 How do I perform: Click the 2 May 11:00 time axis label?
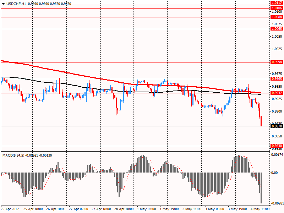click(192, 209)
